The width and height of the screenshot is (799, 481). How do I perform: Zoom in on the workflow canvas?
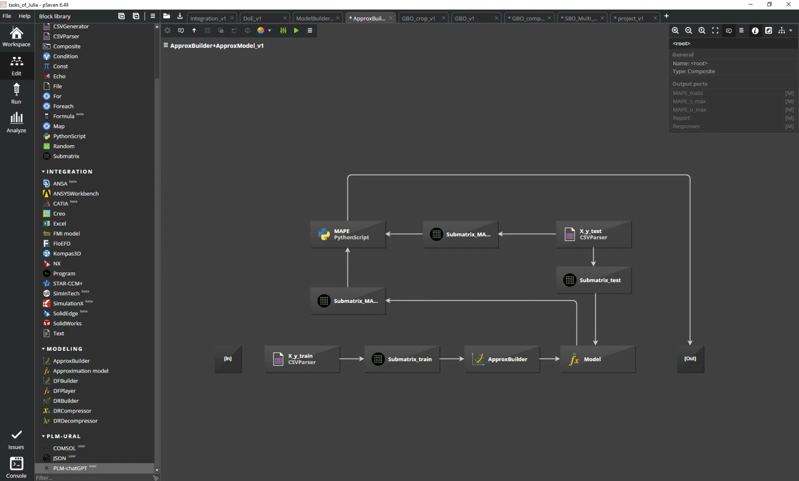675,30
